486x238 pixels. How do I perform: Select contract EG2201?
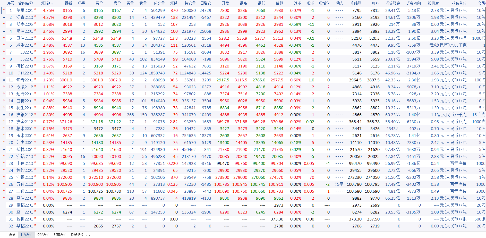tap(27, 59)
